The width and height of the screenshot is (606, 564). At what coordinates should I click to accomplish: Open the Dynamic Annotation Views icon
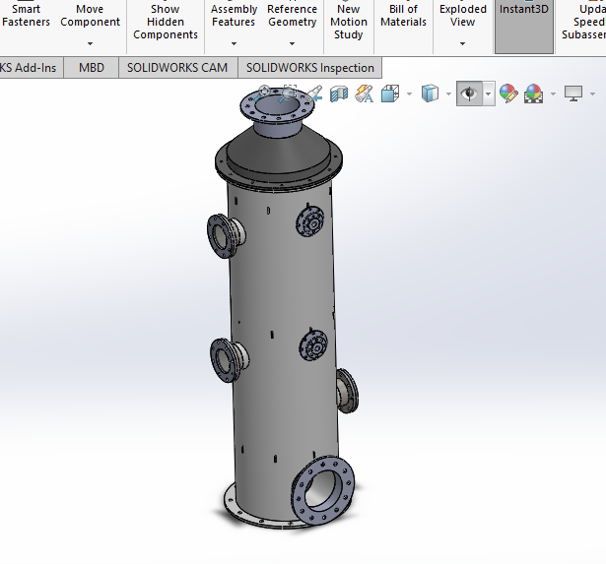[x=365, y=94]
